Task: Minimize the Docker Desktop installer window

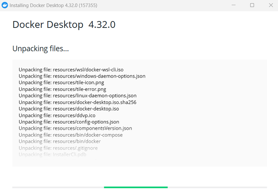Action: pyautogui.click(x=233, y=5)
